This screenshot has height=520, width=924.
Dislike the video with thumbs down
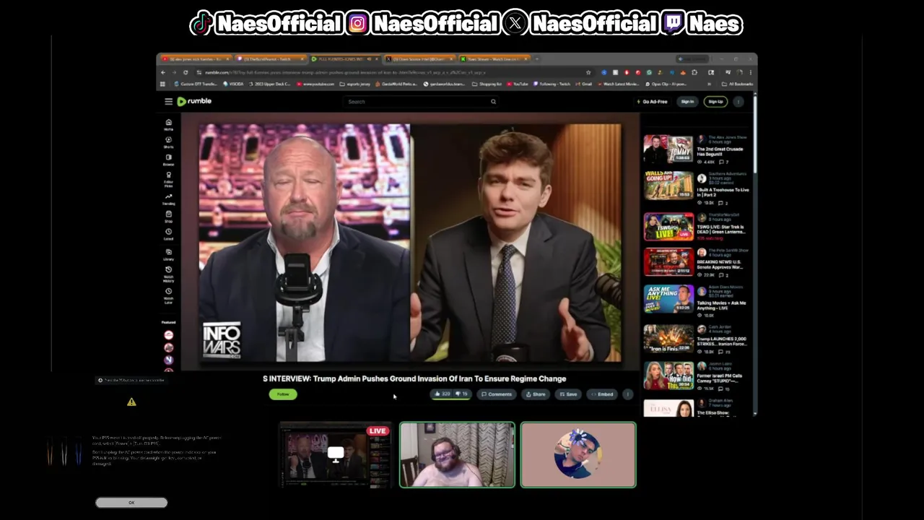click(461, 394)
